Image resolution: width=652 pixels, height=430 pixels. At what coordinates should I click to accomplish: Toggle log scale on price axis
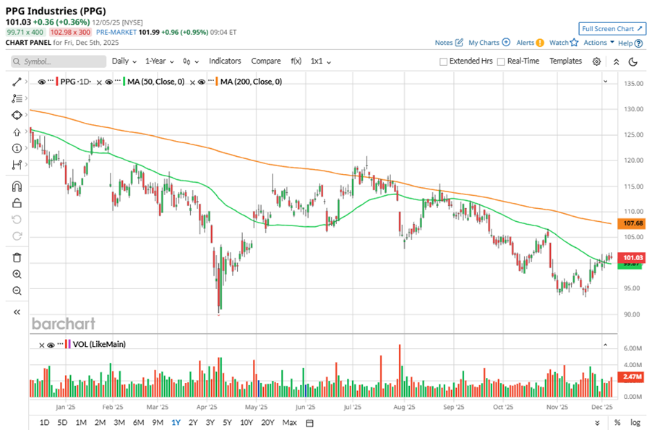pos(635,423)
